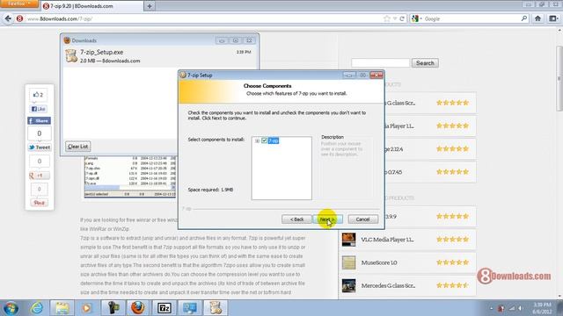Go to browser home page icon
Image resolution: width=563 pixels, height=316 pixels.
pyautogui.click(x=537, y=18)
